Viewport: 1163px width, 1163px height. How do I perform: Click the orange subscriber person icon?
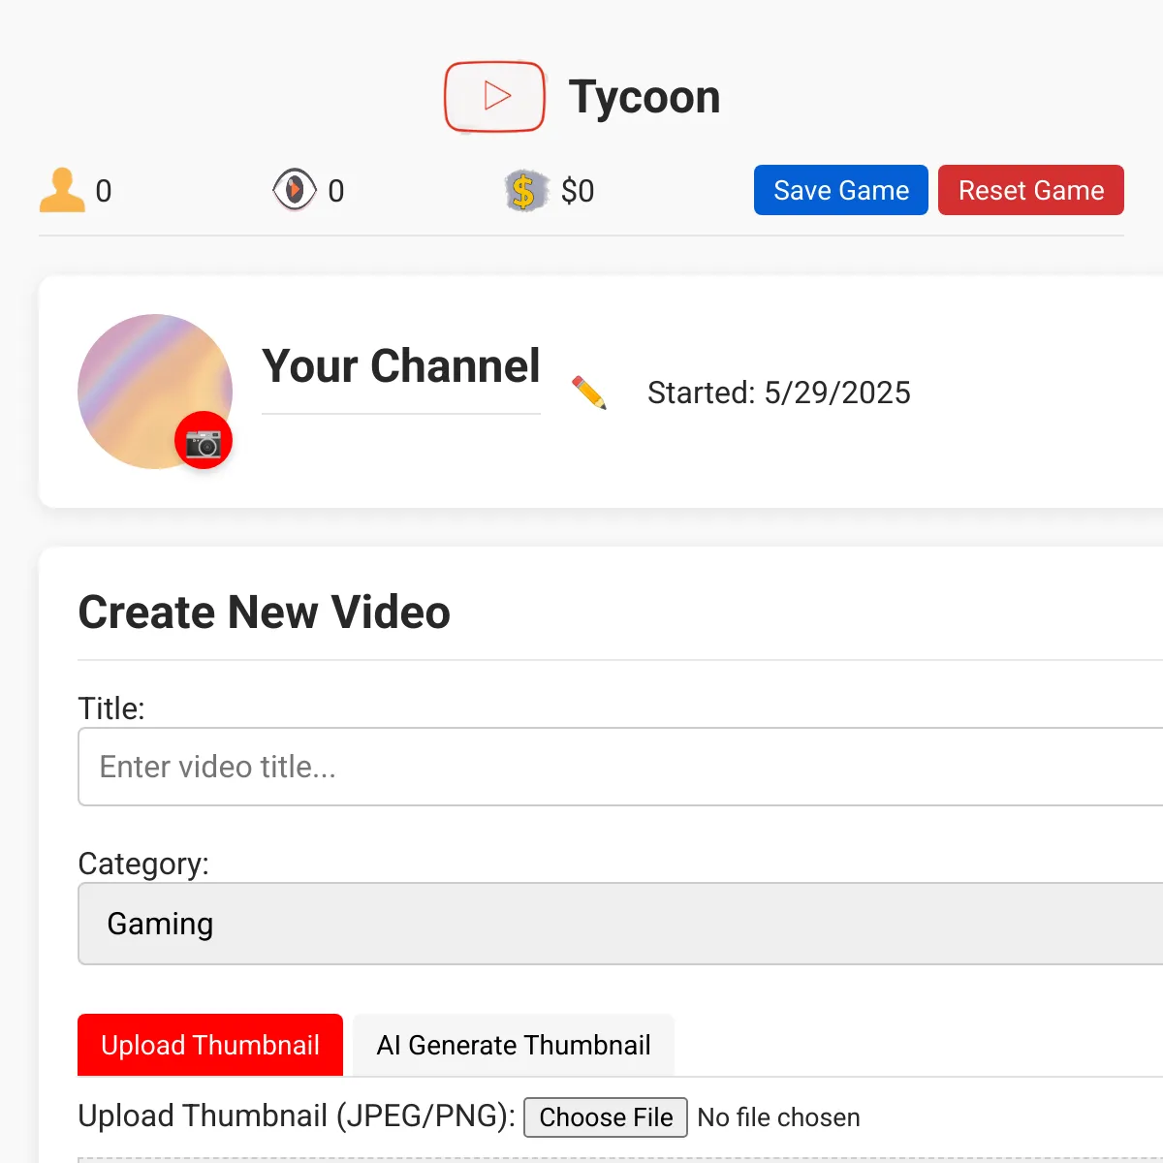pos(62,190)
